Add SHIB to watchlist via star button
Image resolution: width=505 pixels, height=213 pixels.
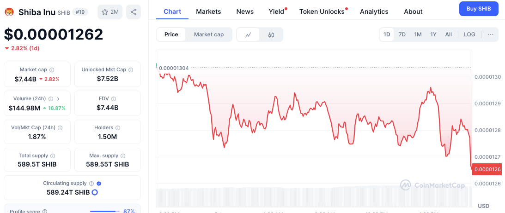point(110,12)
